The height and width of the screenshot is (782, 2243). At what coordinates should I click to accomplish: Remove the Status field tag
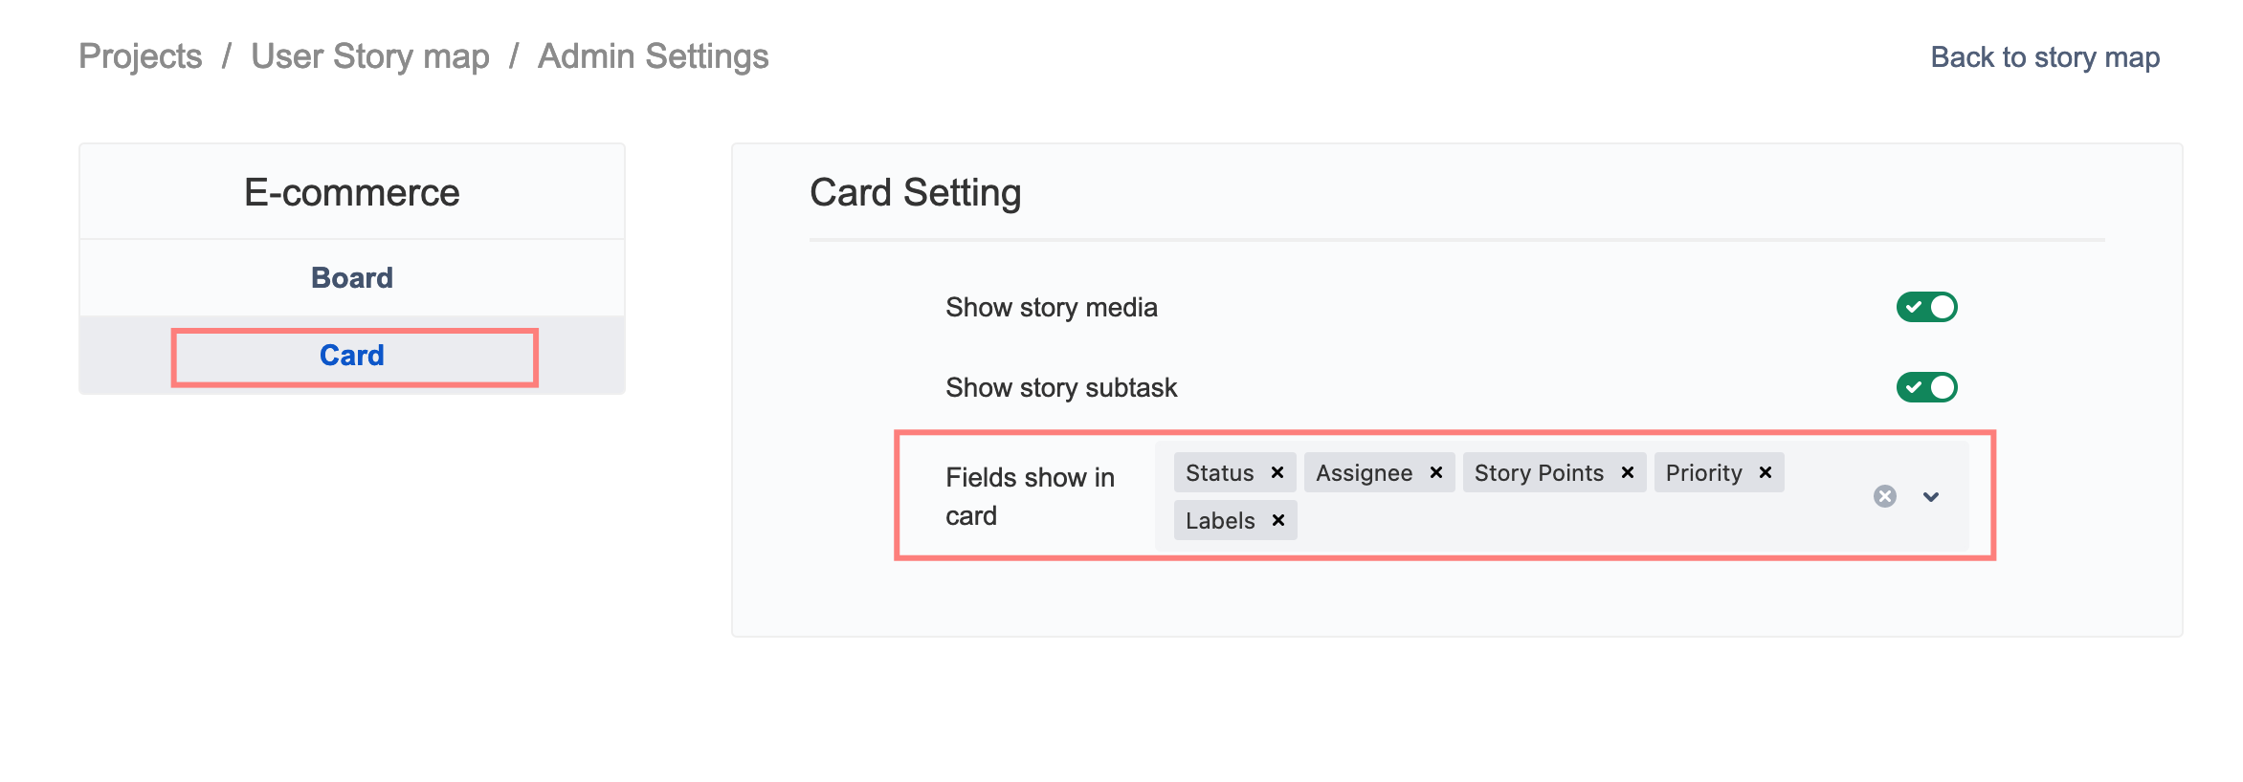point(1277,473)
